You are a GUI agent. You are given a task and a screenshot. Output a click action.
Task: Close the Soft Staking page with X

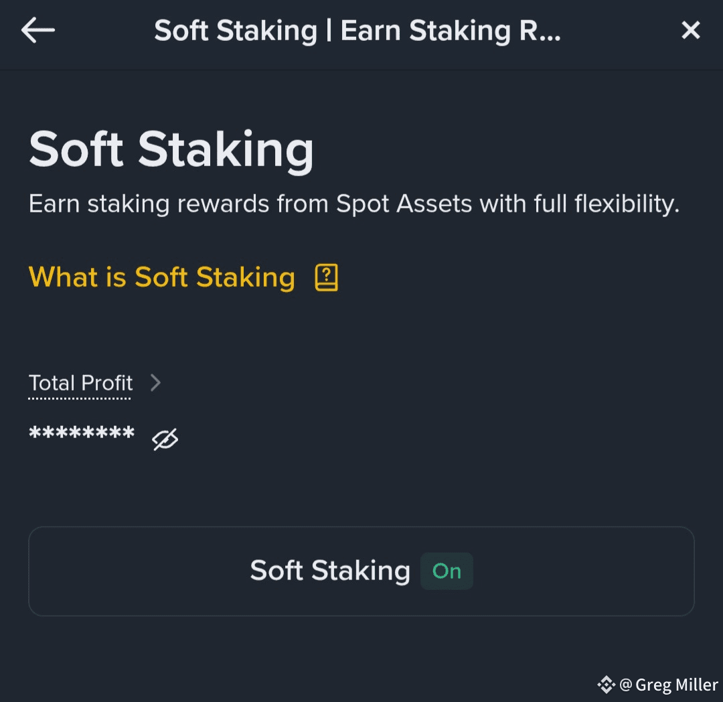pyautogui.click(x=690, y=30)
